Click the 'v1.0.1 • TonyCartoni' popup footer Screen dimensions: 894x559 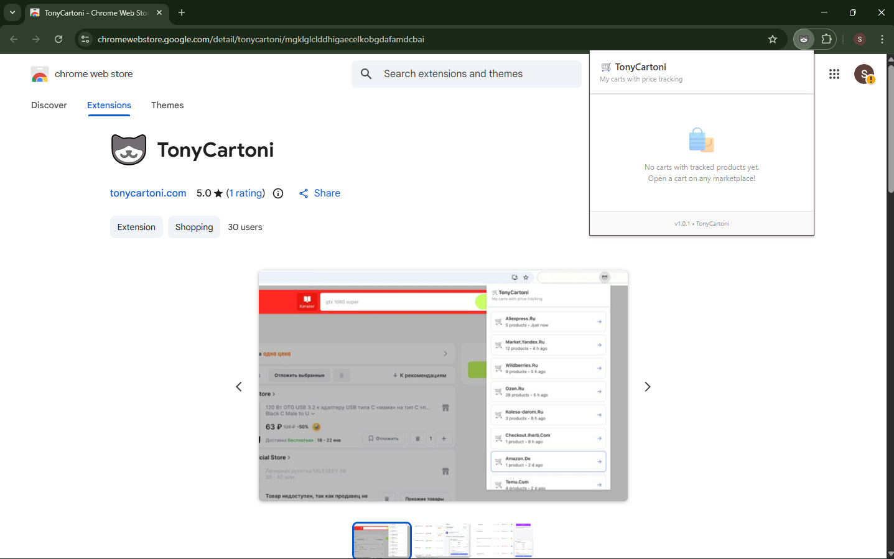click(702, 223)
